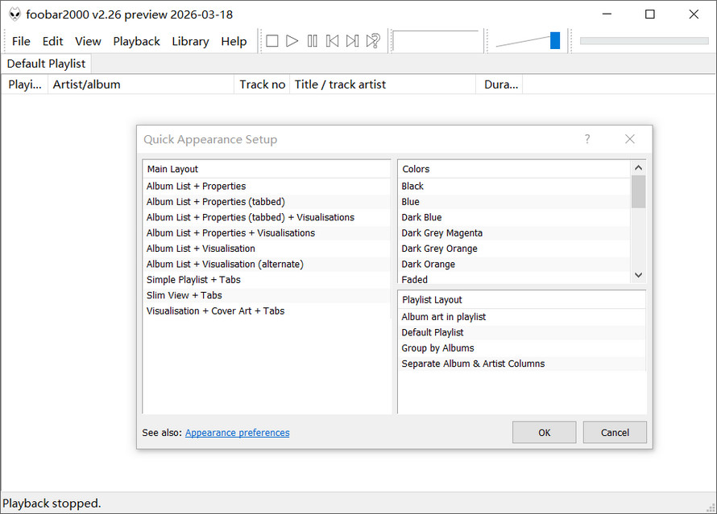
Task: Choose the Dark Grey Magenta scheme
Action: (515, 232)
